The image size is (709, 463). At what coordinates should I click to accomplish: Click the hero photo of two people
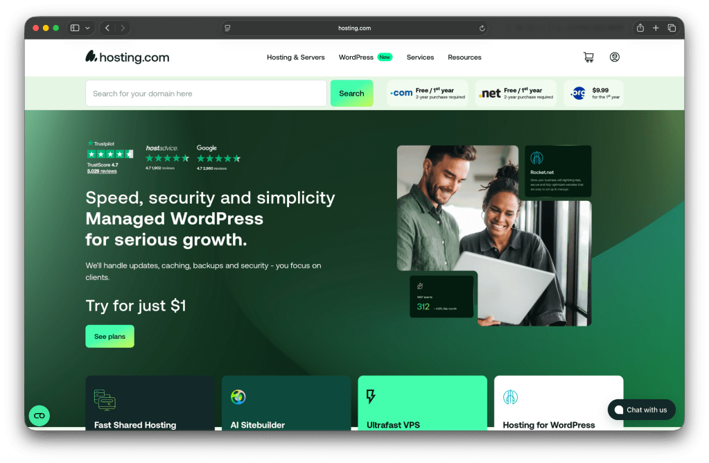click(x=493, y=235)
